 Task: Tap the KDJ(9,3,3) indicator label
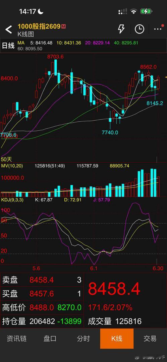[x=12, y=200]
